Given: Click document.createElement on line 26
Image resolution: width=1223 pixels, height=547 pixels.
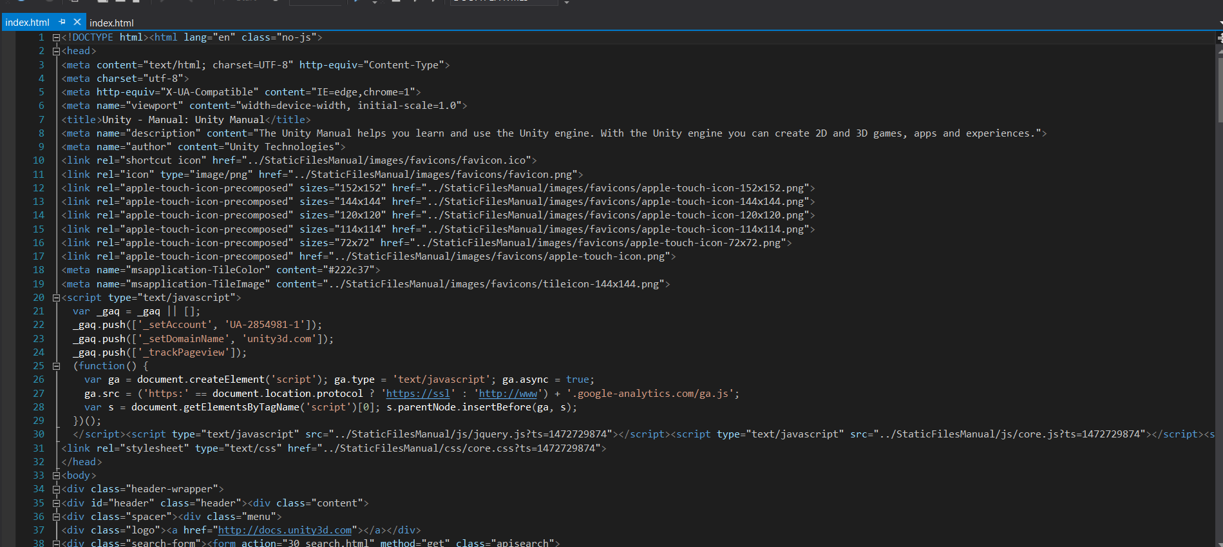Looking at the screenshot, I should pyautogui.click(x=201, y=379).
